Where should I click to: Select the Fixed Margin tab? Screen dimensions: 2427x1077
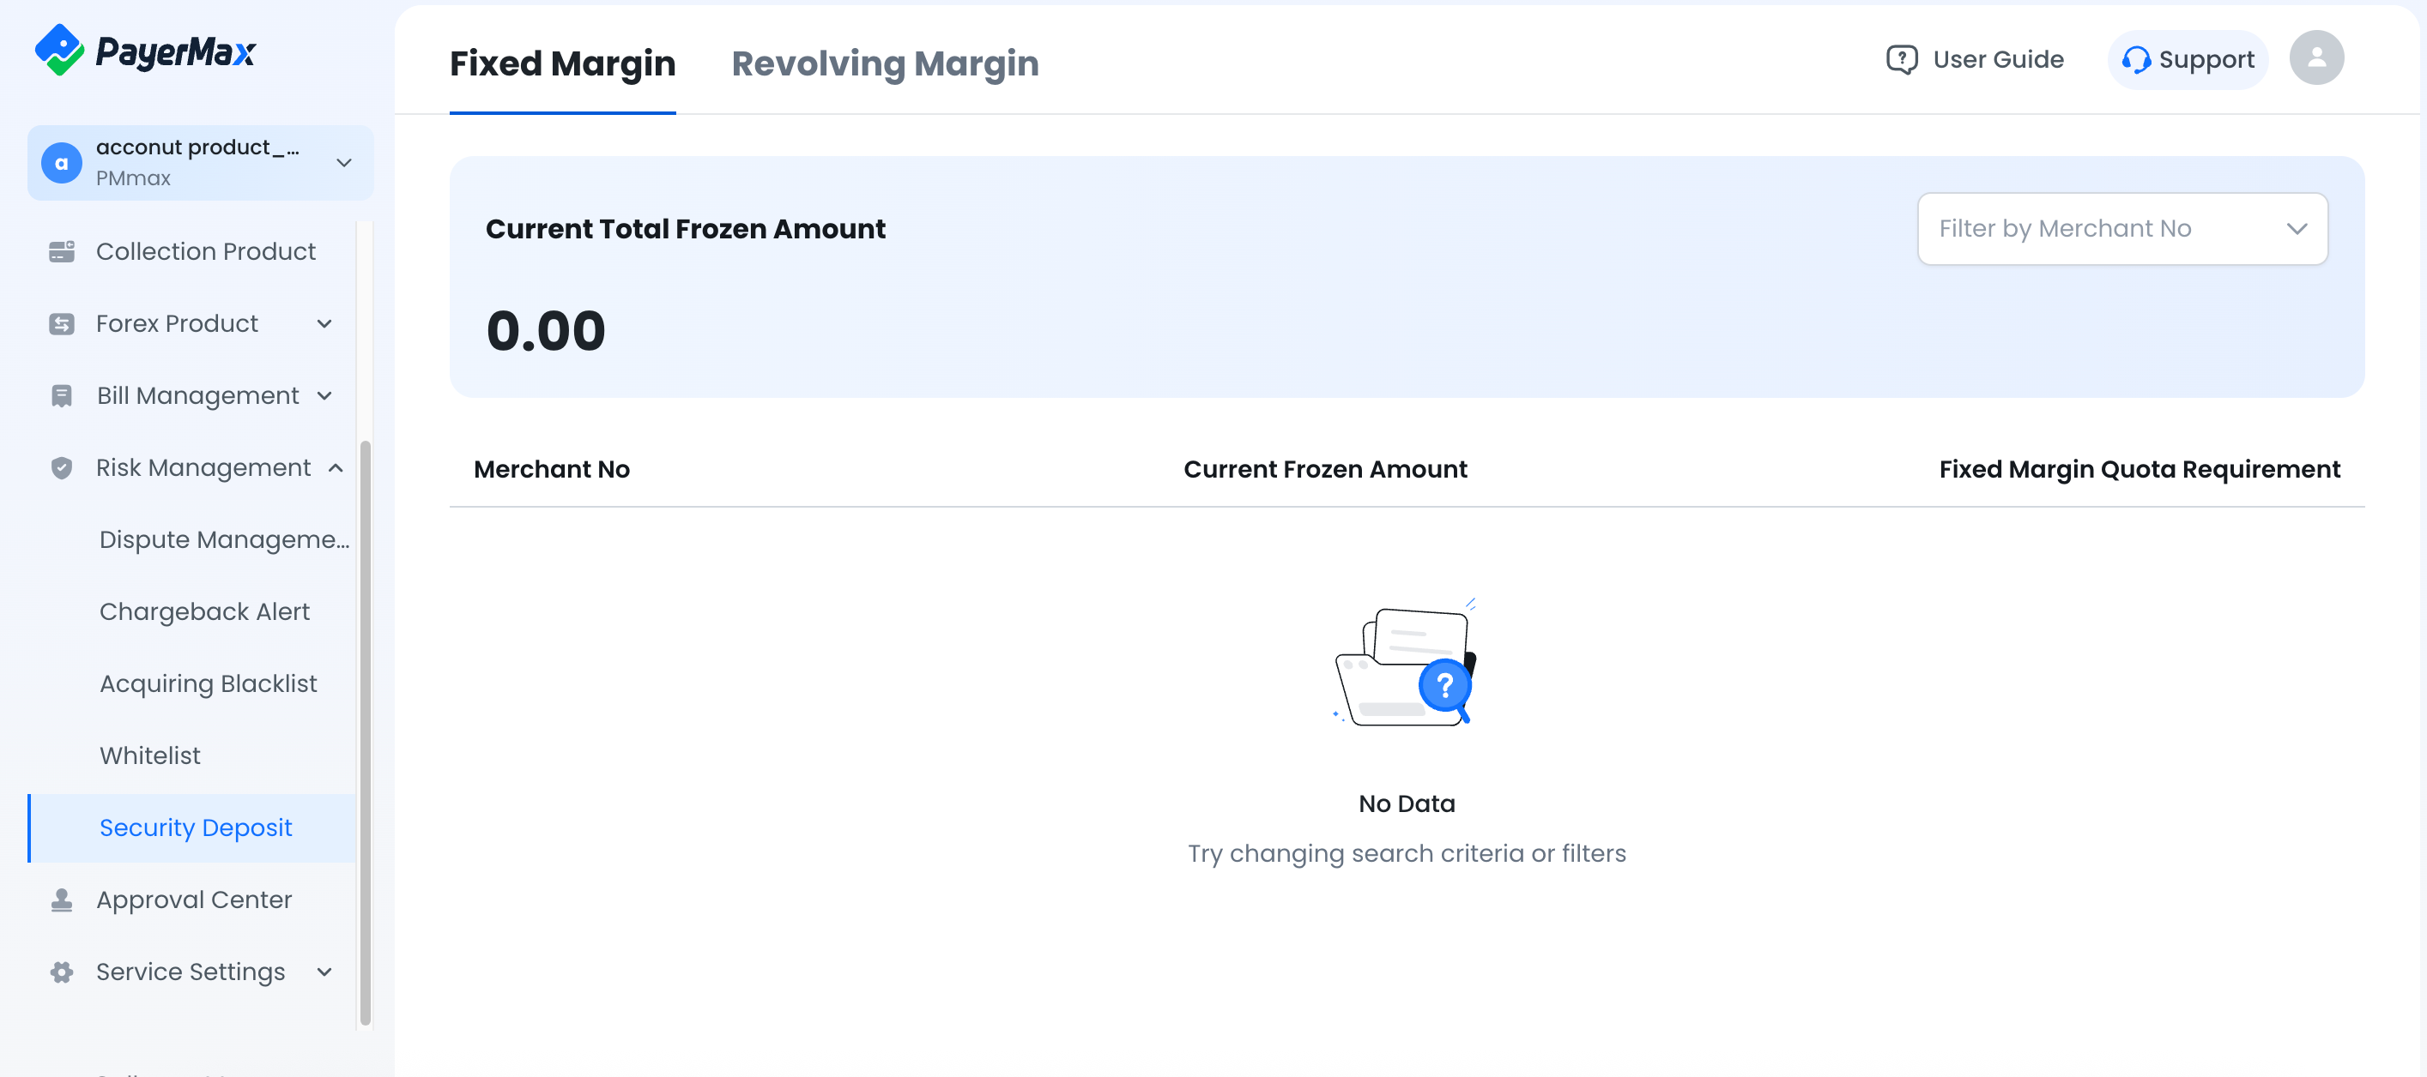562,63
